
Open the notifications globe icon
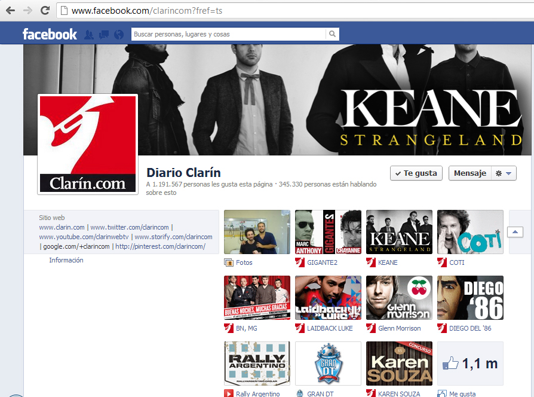119,35
